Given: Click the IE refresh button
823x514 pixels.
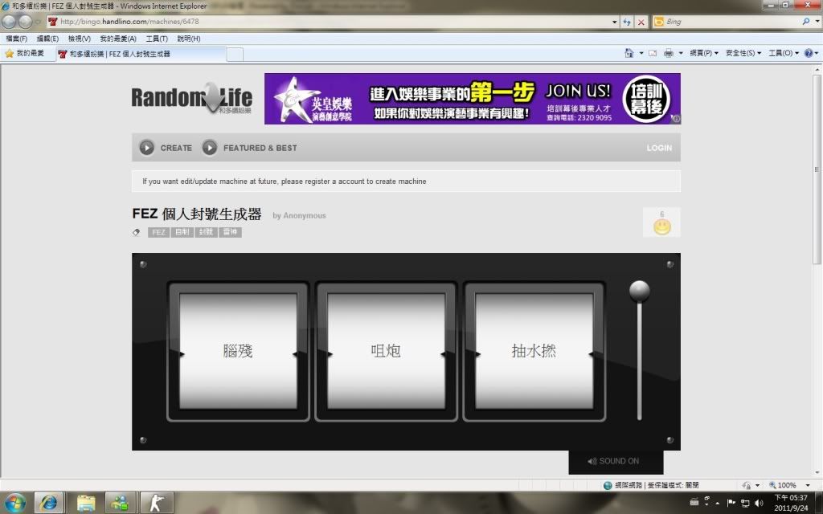Looking at the screenshot, I should pyautogui.click(x=627, y=22).
